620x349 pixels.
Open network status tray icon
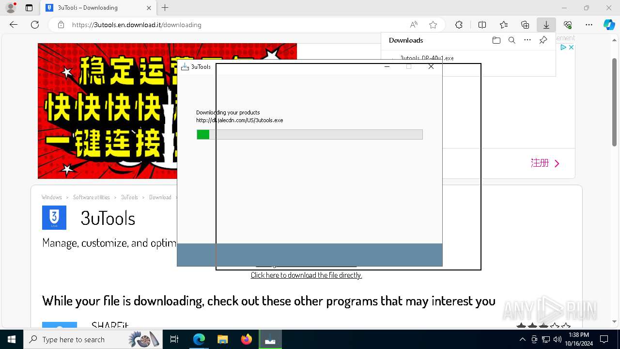point(546,339)
